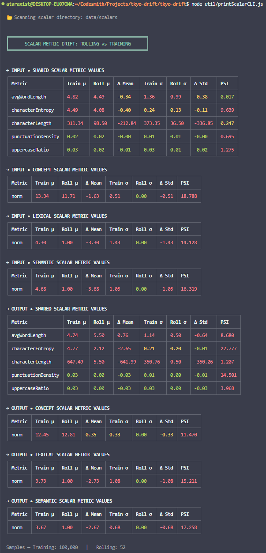This screenshot has width=266, height=553.
Task: Click the arrow before INPUT CONCEPT heading
Action: 8,170
